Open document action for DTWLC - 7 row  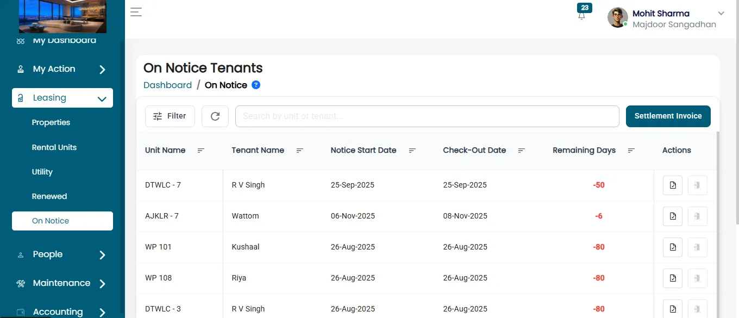[673, 185]
